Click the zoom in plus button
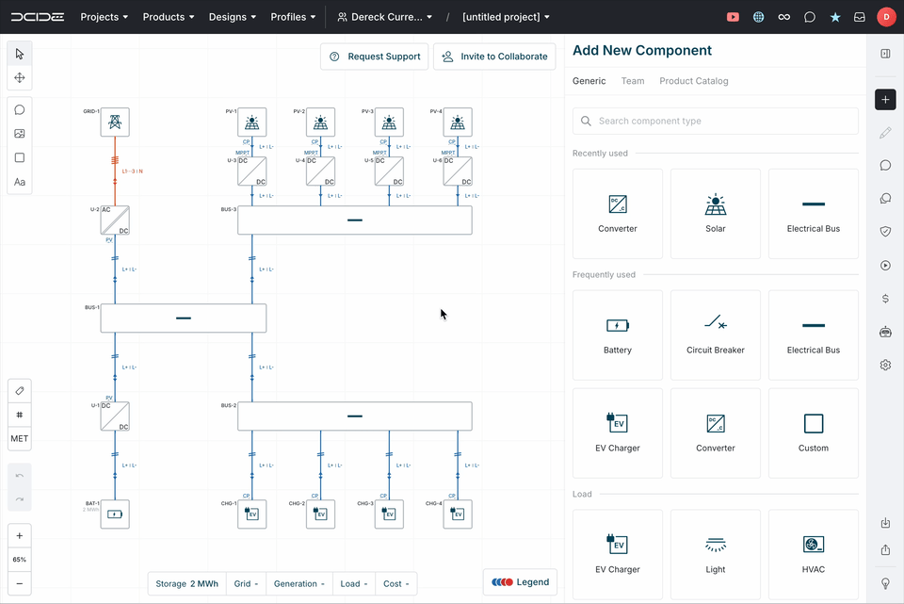Screen dimensions: 904x604 (x=20, y=536)
